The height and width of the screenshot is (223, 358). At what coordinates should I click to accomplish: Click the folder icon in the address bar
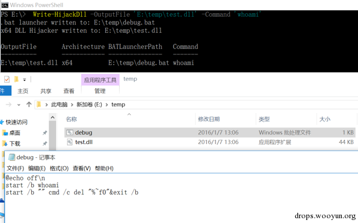(39, 105)
